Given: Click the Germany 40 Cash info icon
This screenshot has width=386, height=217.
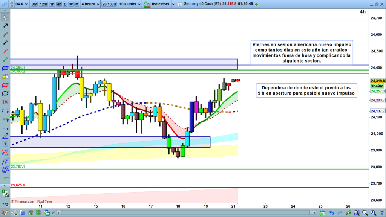Looking at the screenshot, I should [x=257, y=4].
